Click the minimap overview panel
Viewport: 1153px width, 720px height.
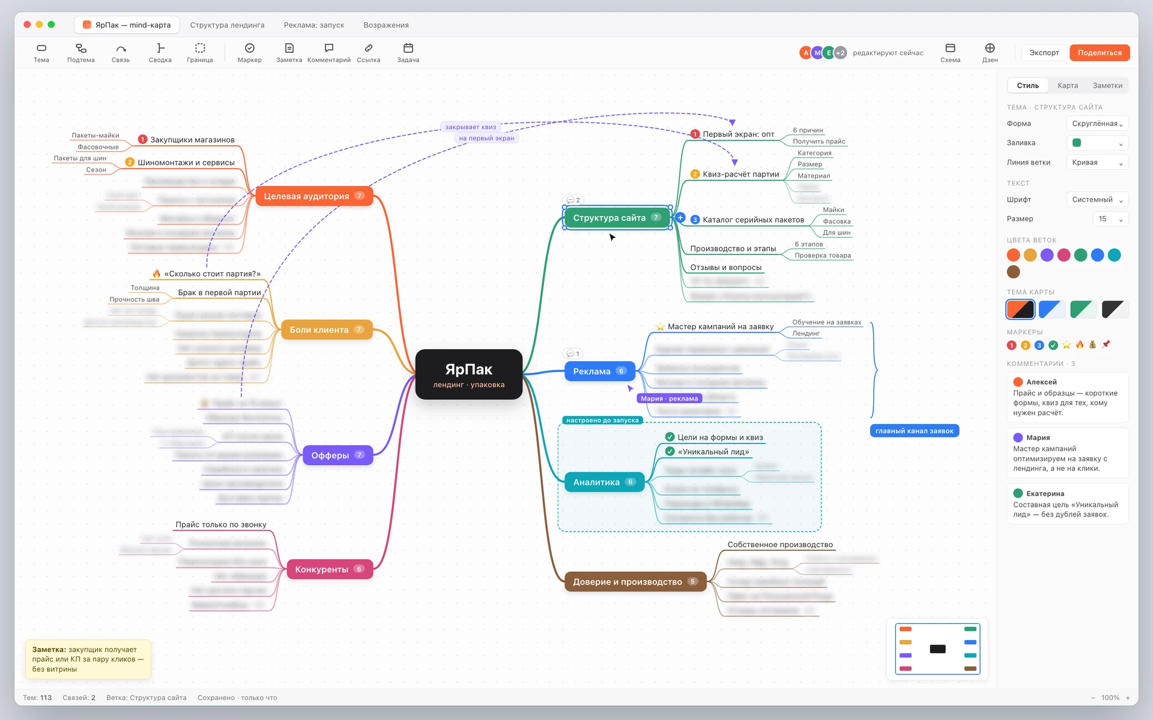pyautogui.click(x=937, y=649)
